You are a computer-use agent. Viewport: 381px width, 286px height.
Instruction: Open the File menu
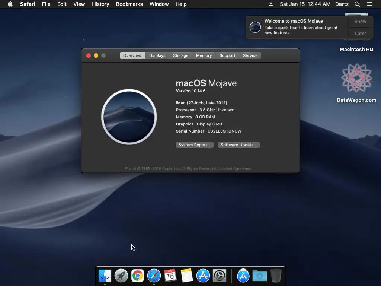tap(46, 4)
